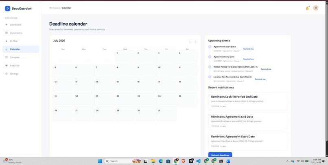Click the Agreement Start Date upcoming event title

(225, 47)
